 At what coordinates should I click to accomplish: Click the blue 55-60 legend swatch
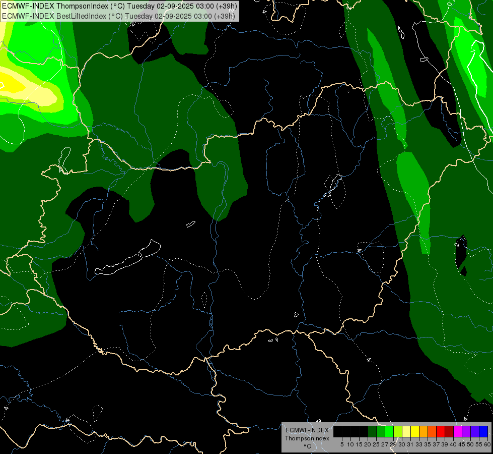coord(483,431)
